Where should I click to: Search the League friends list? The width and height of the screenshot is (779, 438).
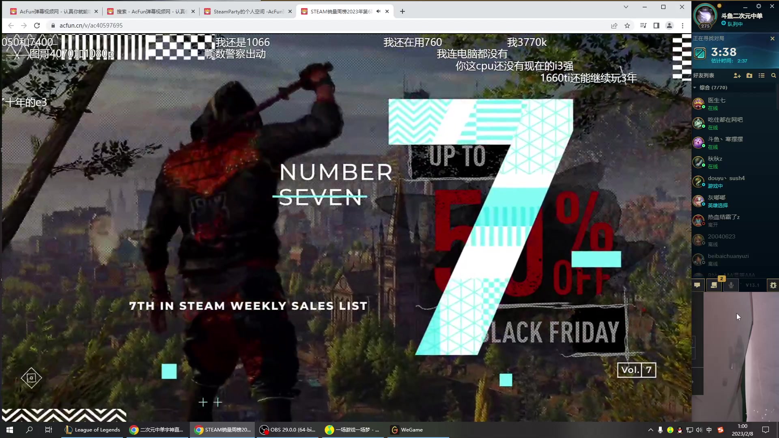coord(773,75)
